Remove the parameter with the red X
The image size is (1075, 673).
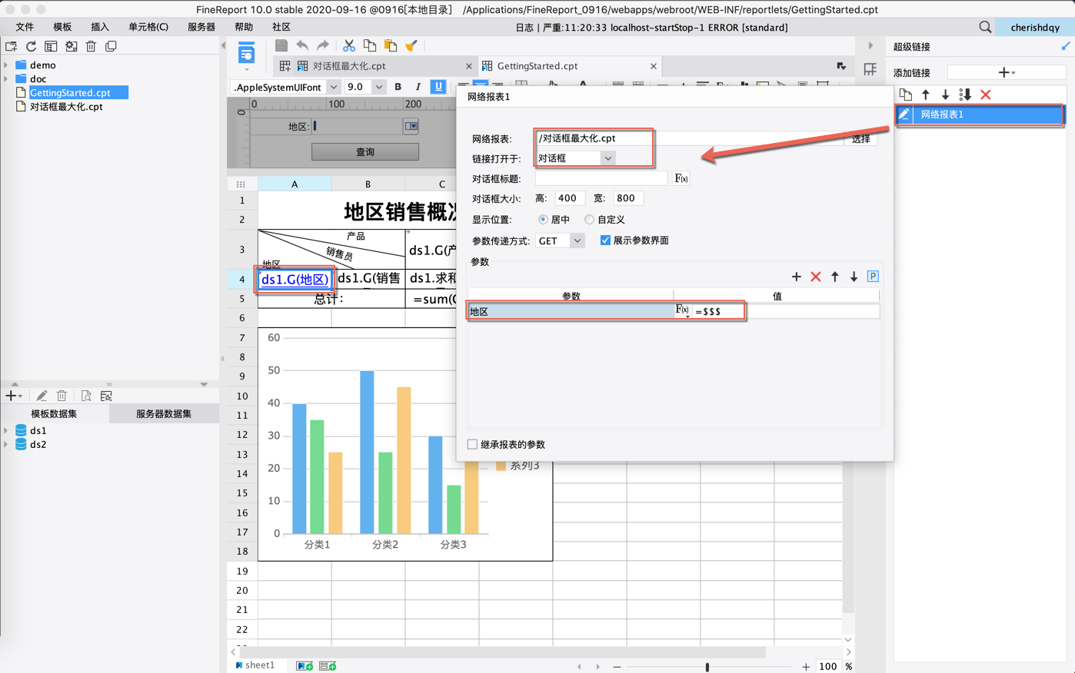click(816, 277)
